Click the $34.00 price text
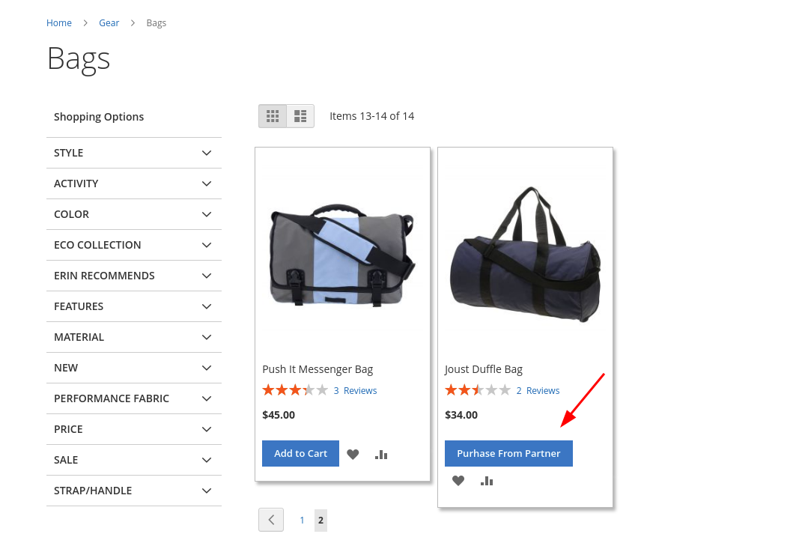This screenshot has height=540, width=808. pyautogui.click(x=461, y=415)
